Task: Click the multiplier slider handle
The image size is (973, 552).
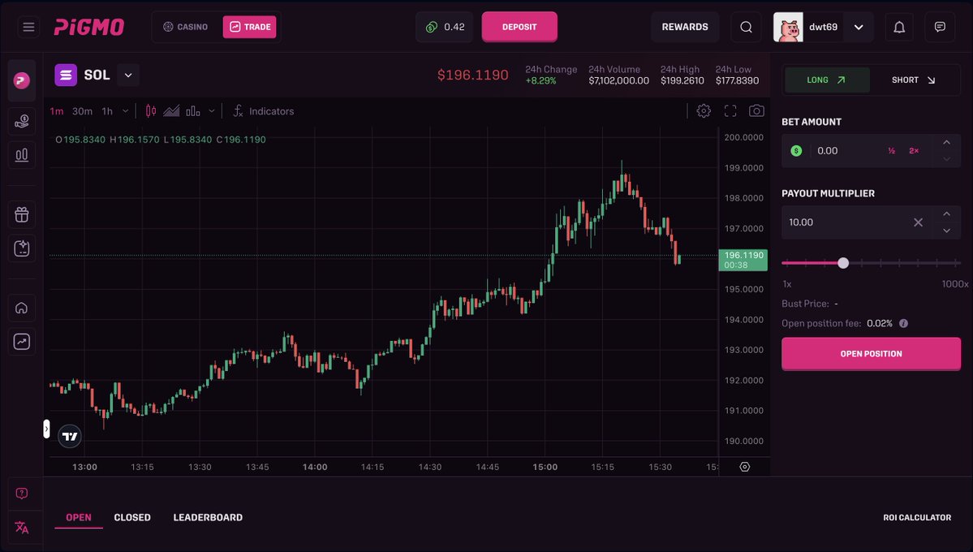Action: [842, 263]
